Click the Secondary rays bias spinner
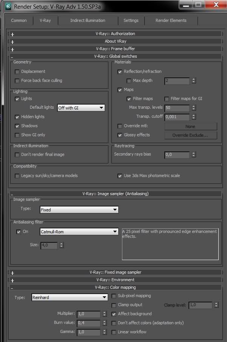The height and width of the screenshot is (342, 227). point(194,155)
